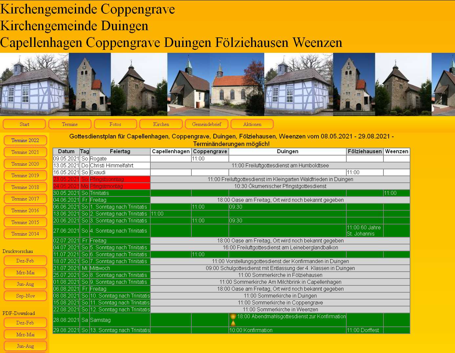Click the Fölziehausen column header
The width and height of the screenshot is (455, 353).
pyautogui.click(x=365, y=151)
